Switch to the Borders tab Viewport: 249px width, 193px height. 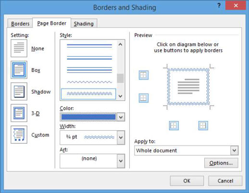click(20, 24)
